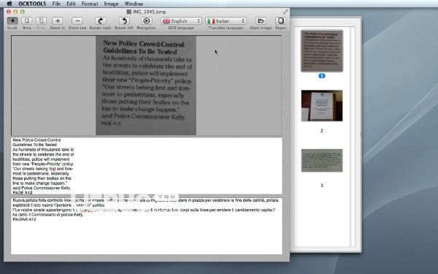Choose the Crop tool
This screenshot has width=438, height=274.
pyautogui.click(x=41, y=21)
